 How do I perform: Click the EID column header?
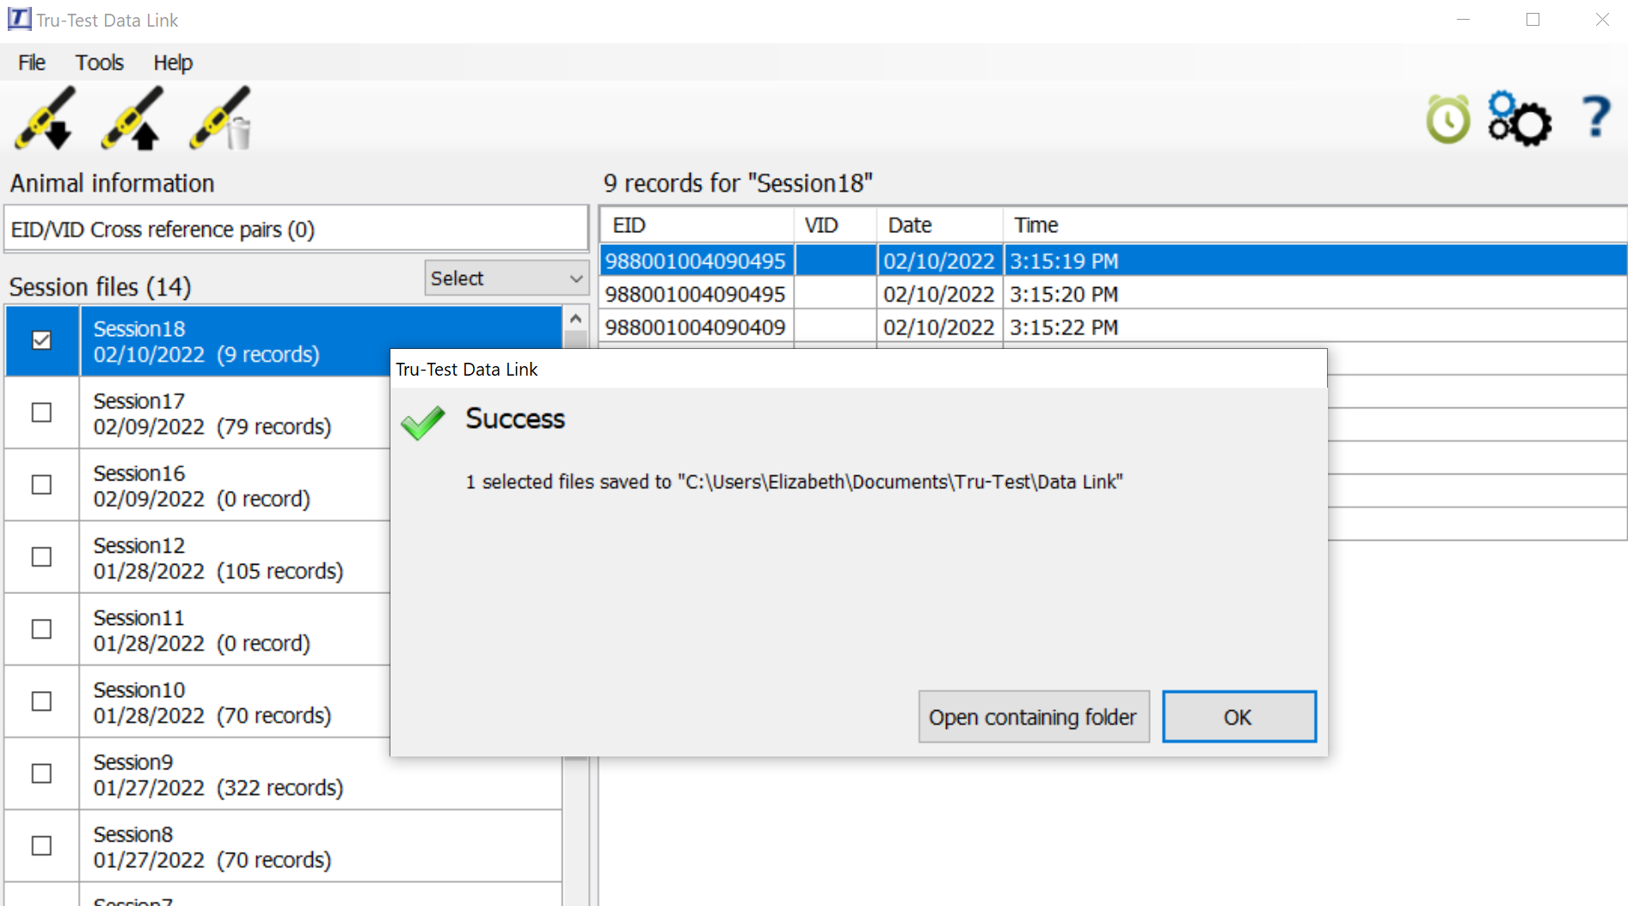(696, 225)
